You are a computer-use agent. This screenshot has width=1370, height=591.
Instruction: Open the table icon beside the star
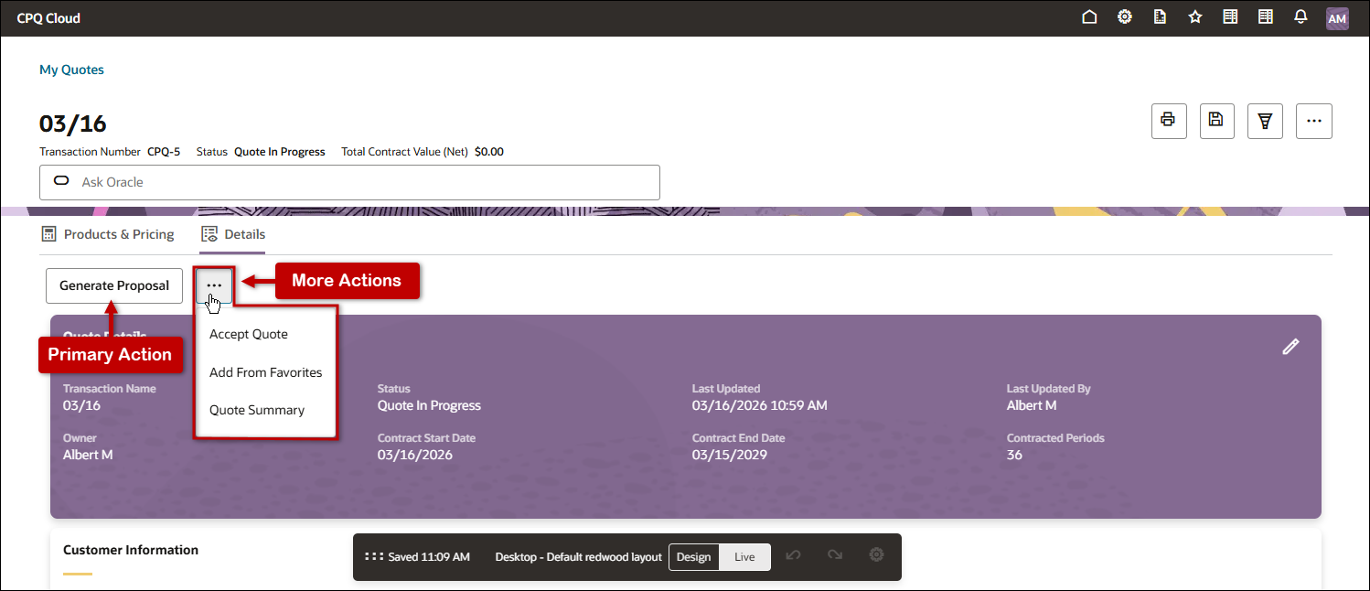click(1230, 17)
